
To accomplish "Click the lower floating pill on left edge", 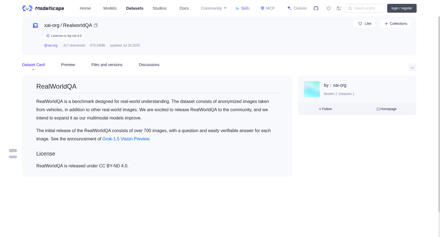I will pos(13,157).
